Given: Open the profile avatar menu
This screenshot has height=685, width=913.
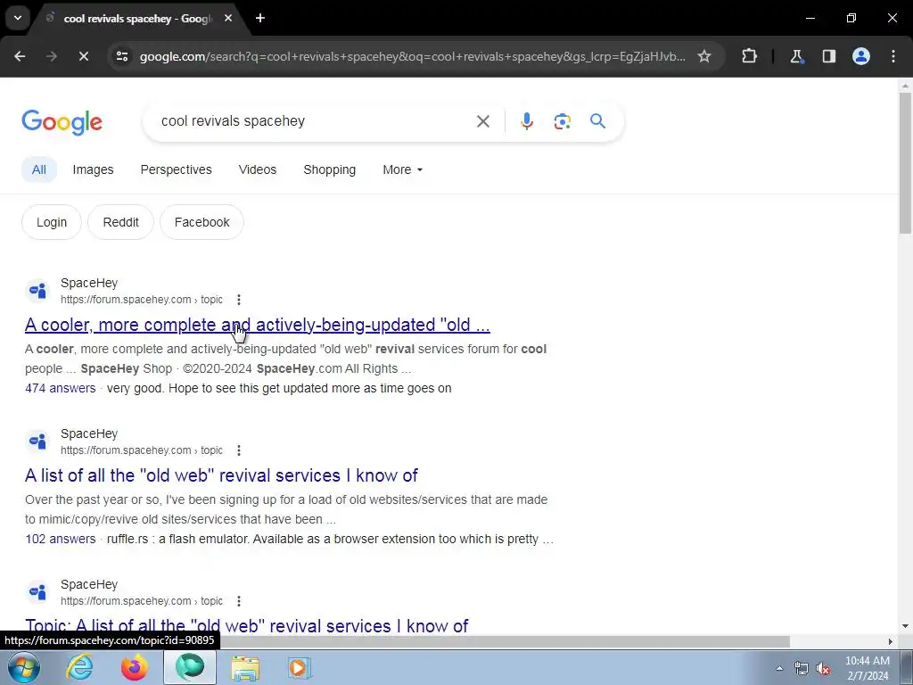Looking at the screenshot, I should click(x=861, y=56).
